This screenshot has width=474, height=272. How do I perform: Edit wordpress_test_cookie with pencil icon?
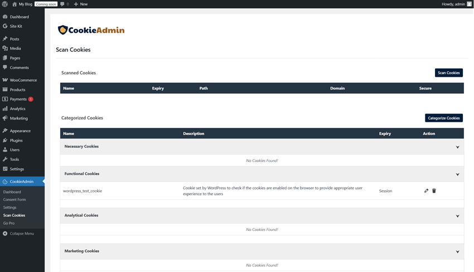pos(426,191)
